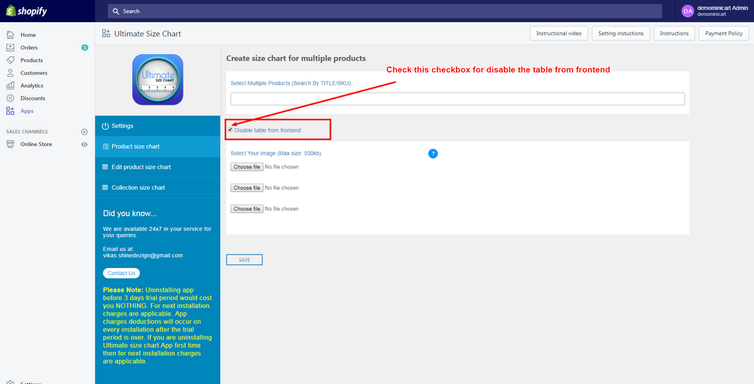The width and height of the screenshot is (754, 384).
Task: Focus the Select Multiple Products input field
Action: click(x=457, y=99)
